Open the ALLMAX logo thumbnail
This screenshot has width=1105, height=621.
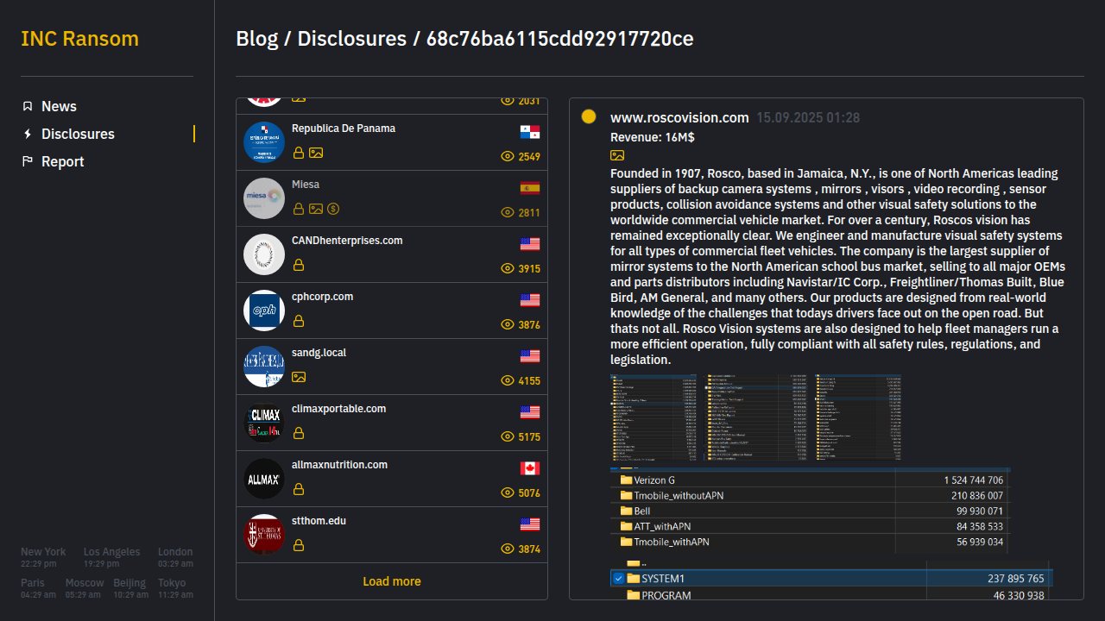coord(264,479)
